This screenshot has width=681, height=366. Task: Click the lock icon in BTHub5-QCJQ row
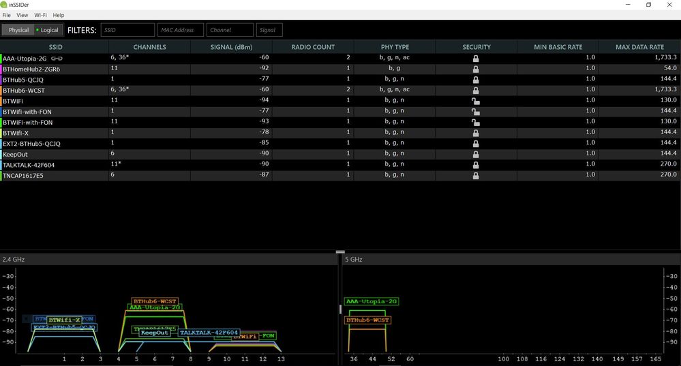tap(476, 80)
